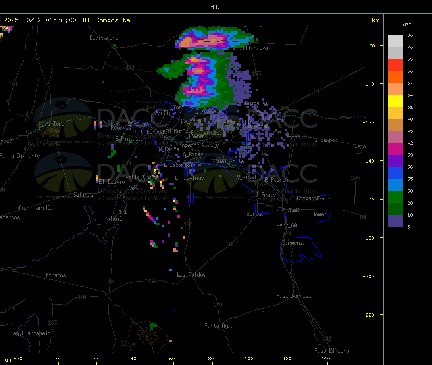Click the Paso_El_Loro map label
The width and height of the screenshot is (432, 365).
(x=332, y=351)
